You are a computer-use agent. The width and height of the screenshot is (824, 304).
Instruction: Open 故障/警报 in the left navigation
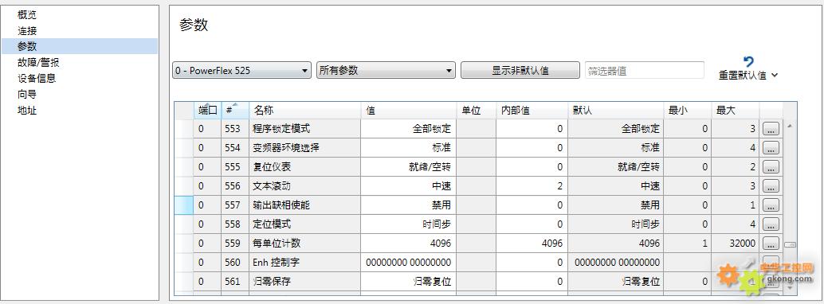click(x=38, y=63)
